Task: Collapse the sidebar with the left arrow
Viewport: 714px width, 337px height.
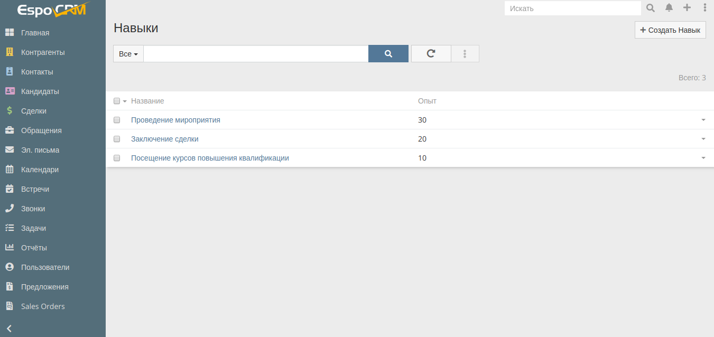Action: pyautogui.click(x=9, y=328)
